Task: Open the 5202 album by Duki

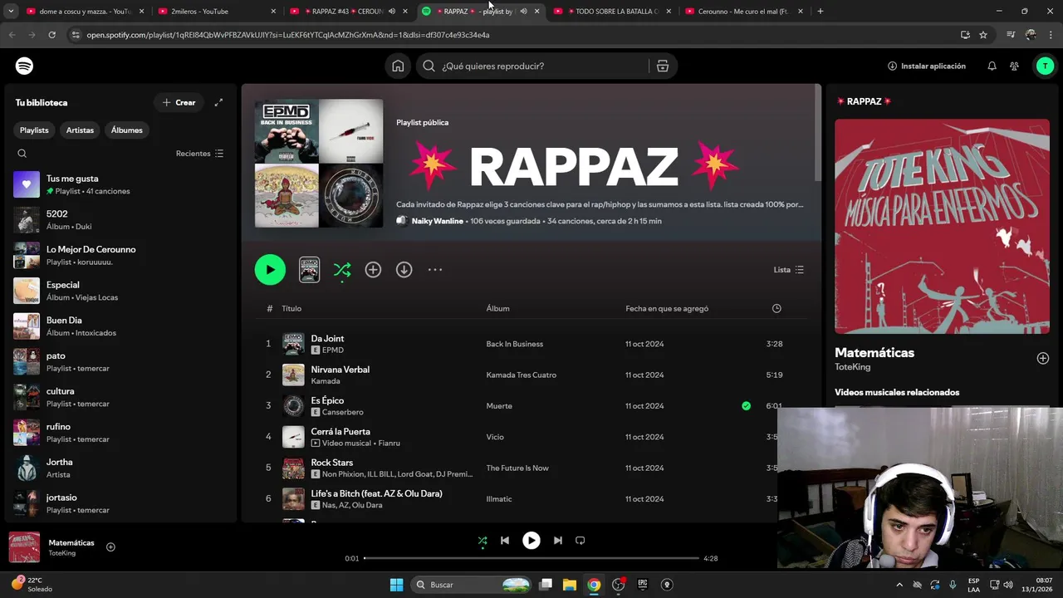Action: pos(119,220)
